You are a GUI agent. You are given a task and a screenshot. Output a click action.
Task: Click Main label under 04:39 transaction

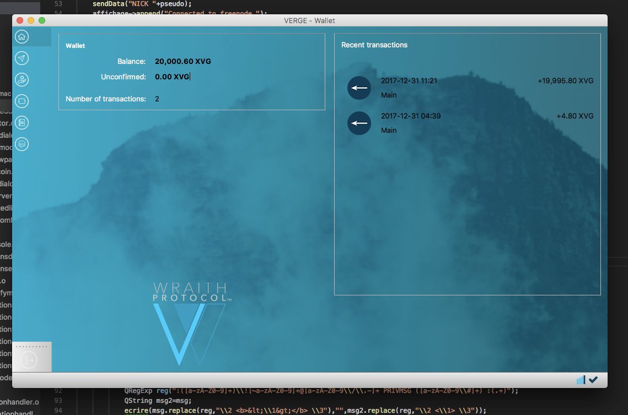click(x=389, y=131)
